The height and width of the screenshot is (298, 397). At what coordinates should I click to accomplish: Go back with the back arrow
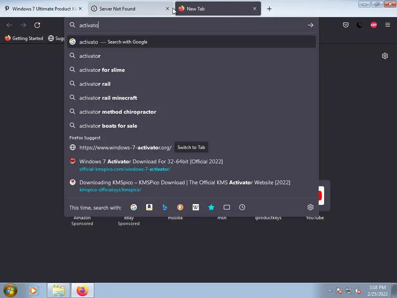[9, 25]
